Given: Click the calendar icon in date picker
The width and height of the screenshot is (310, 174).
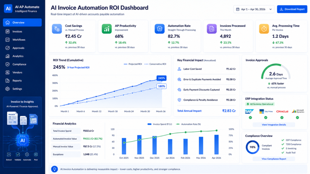Looking at the screenshot, I should click(238, 9).
